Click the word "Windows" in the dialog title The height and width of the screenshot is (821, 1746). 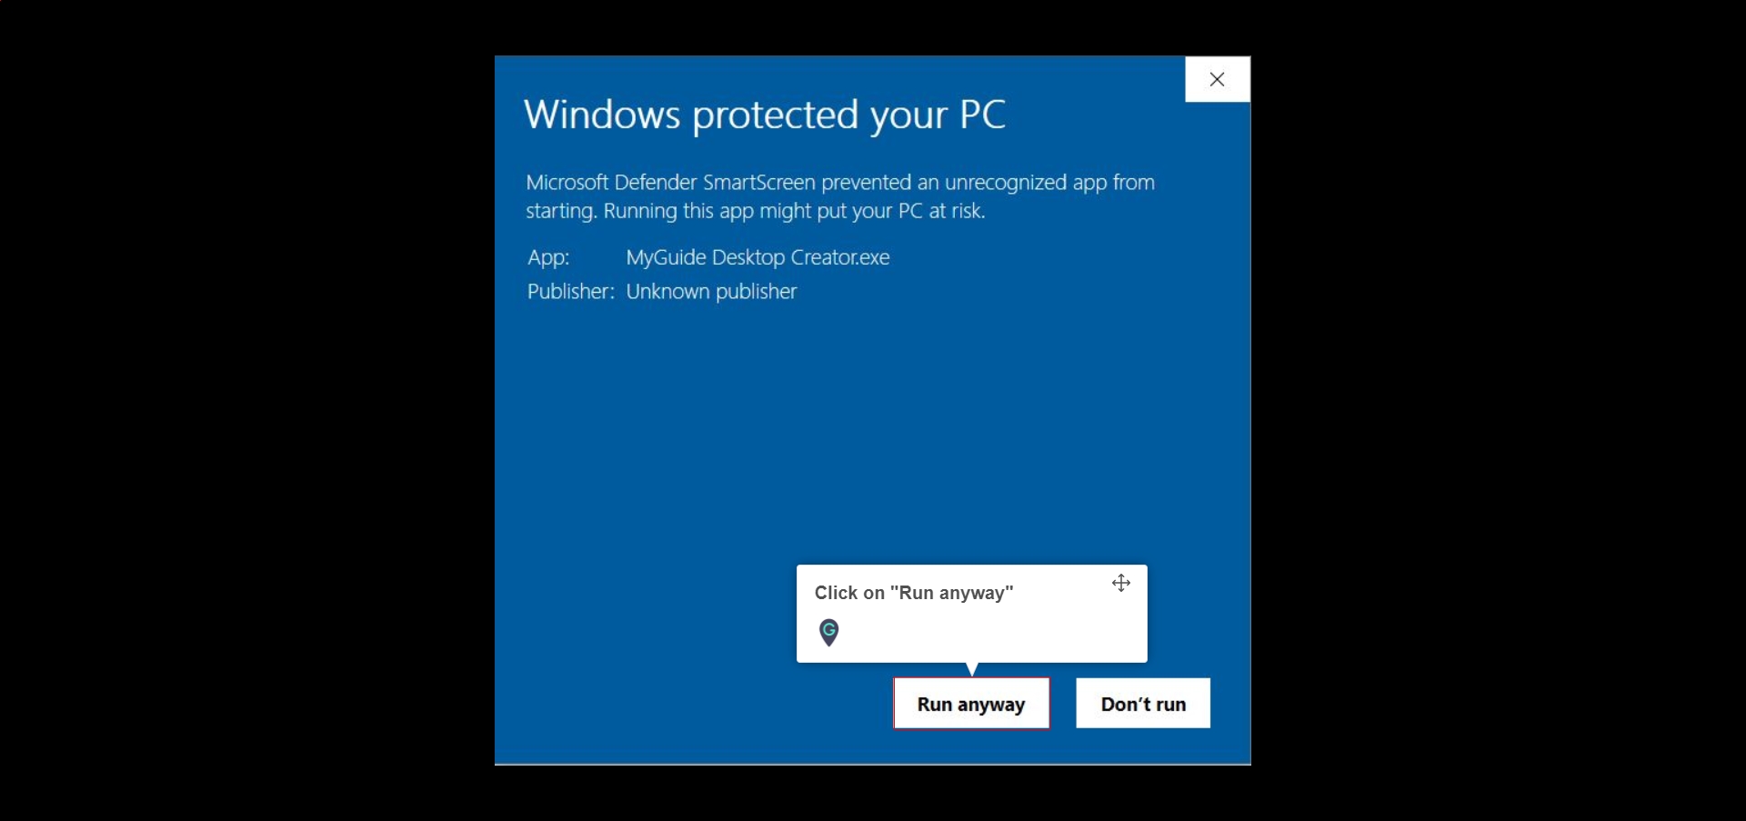pos(602,115)
